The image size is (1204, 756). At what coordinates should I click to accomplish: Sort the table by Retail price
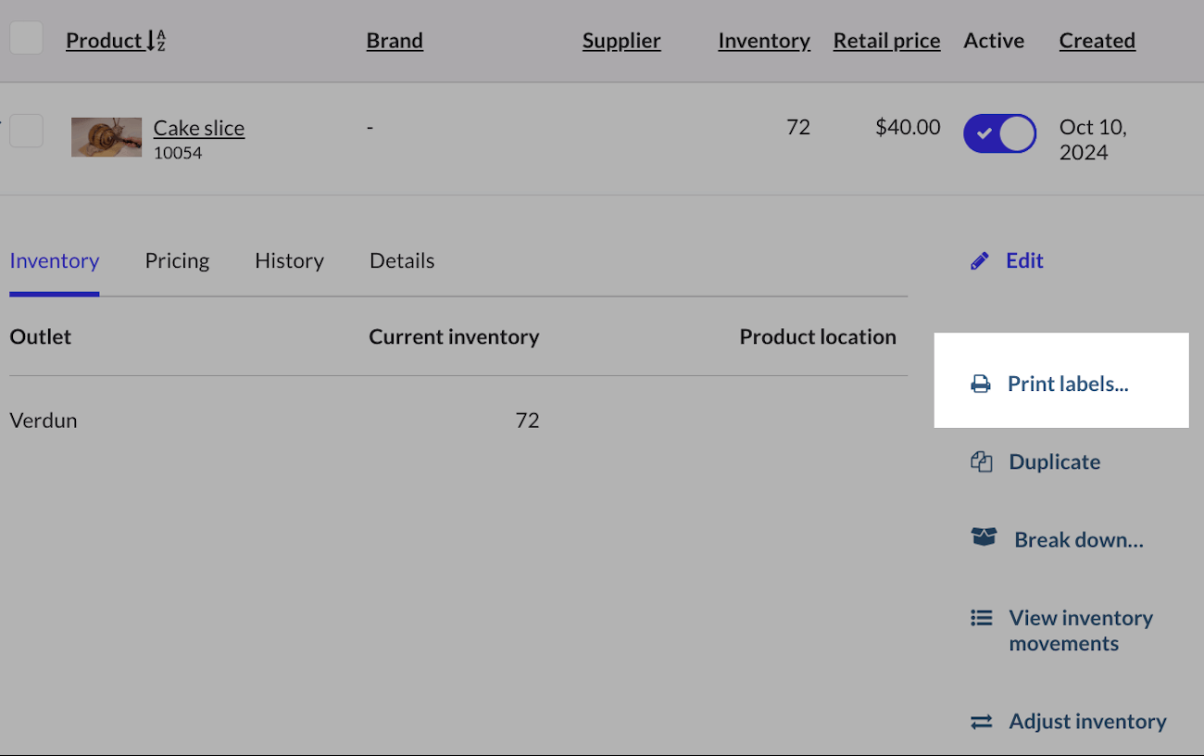click(x=886, y=41)
